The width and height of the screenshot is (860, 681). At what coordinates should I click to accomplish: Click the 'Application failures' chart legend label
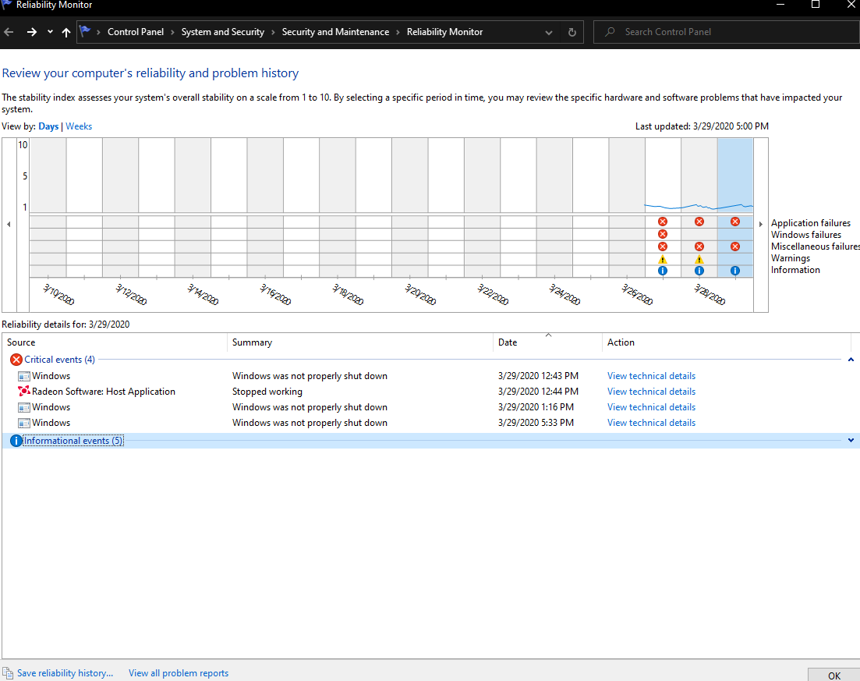point(811,223)
